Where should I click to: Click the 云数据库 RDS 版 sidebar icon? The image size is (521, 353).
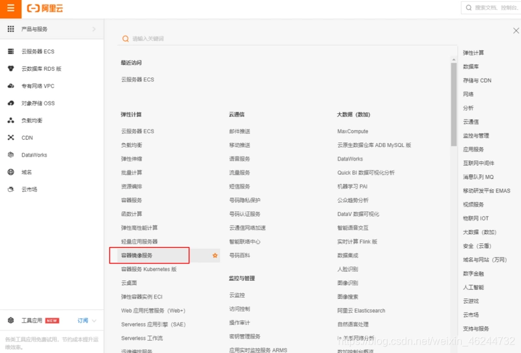pos(10,69)
